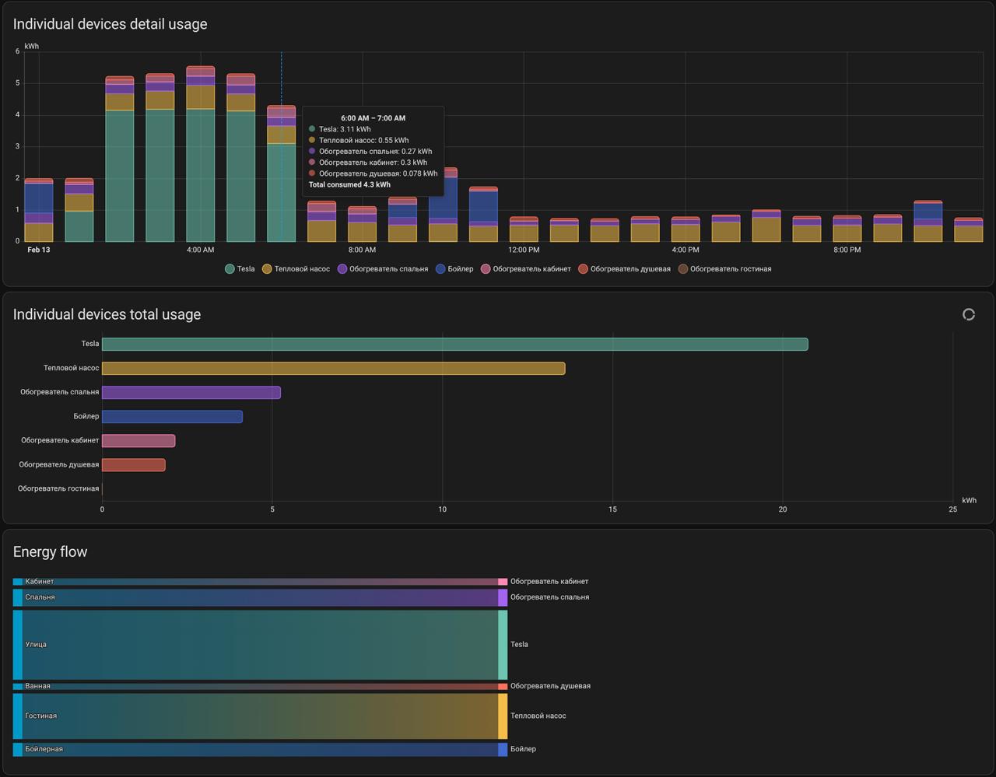Click Обогреватель душевая row label on total usage axis
The height and width of the screenshot is (777, 996).
click(59, 464)
